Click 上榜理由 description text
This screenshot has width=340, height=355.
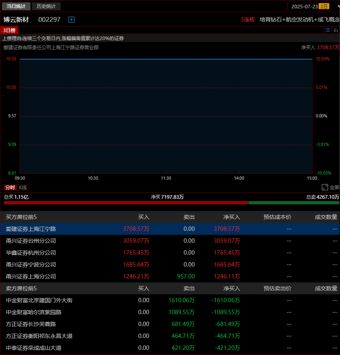click(x=63, y=38)
